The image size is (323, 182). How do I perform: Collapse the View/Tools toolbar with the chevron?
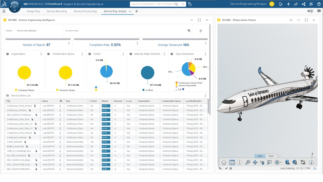pos(279,156)
